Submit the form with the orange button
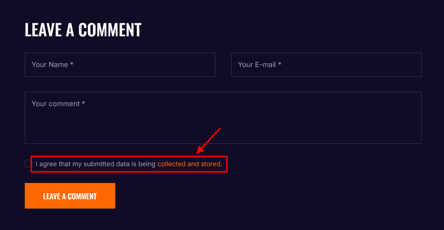The width and height of the screenshot is (444, 230). click(x=70, y=196)
